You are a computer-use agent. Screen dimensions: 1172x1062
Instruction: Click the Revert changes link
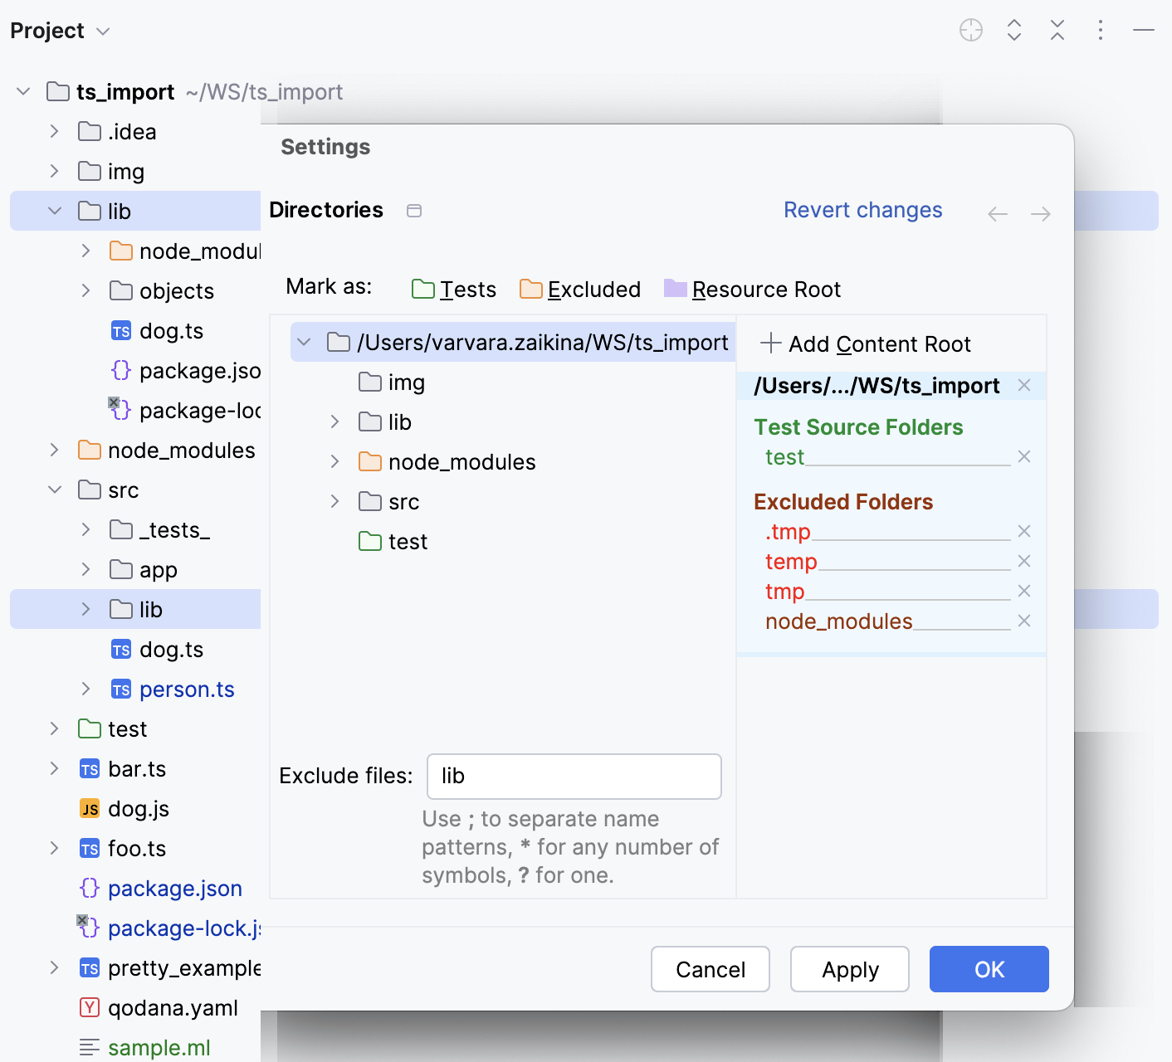[862, 210]
